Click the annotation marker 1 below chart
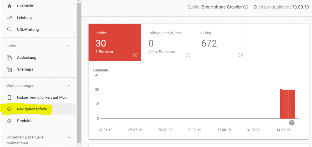The height and width of the screenshot is (147, 312). [x=292, y=123]
